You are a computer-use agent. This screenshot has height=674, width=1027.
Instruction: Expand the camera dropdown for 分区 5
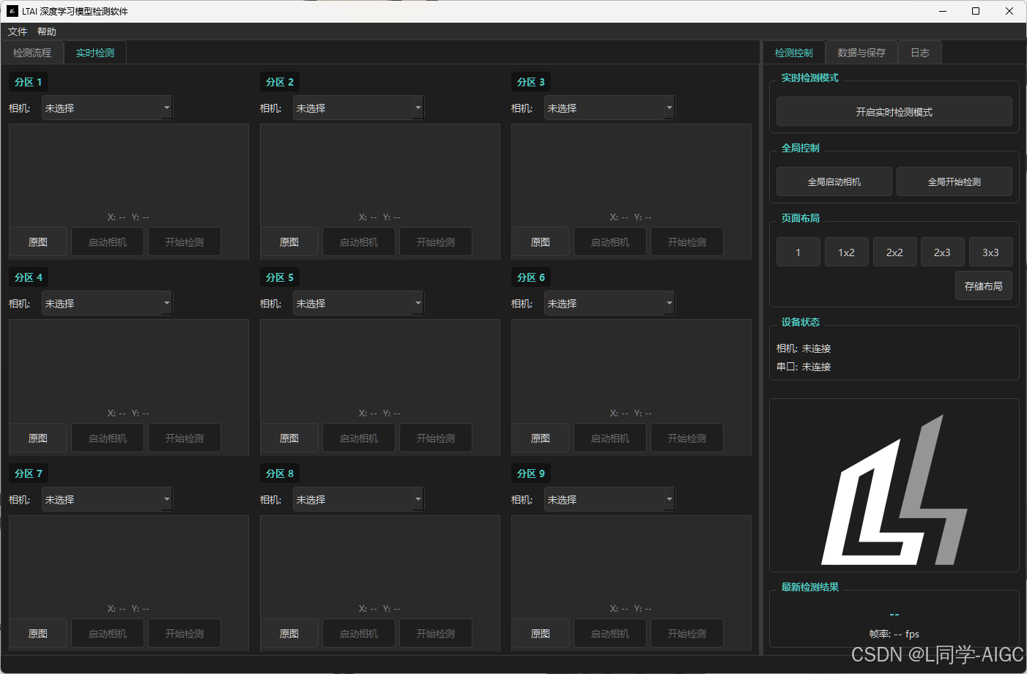coord(358,304)
